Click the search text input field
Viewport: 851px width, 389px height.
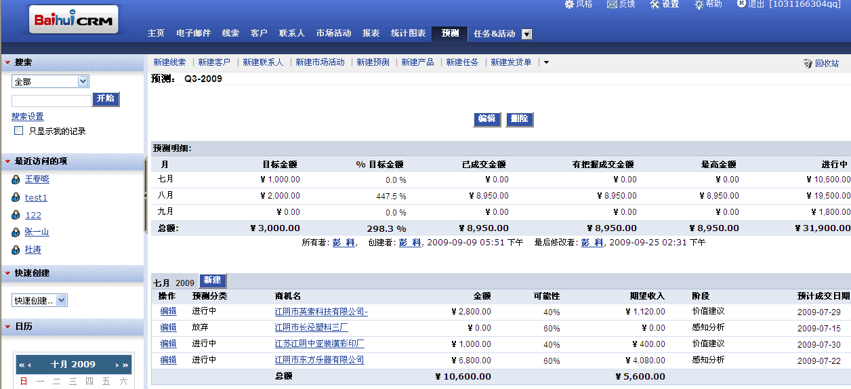[51, 100]
